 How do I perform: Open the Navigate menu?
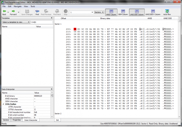[18, 7]
